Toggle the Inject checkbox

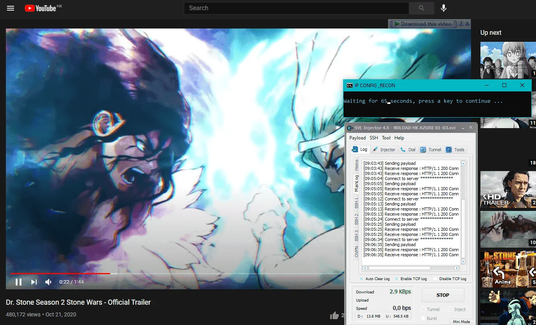click(450, 309)
